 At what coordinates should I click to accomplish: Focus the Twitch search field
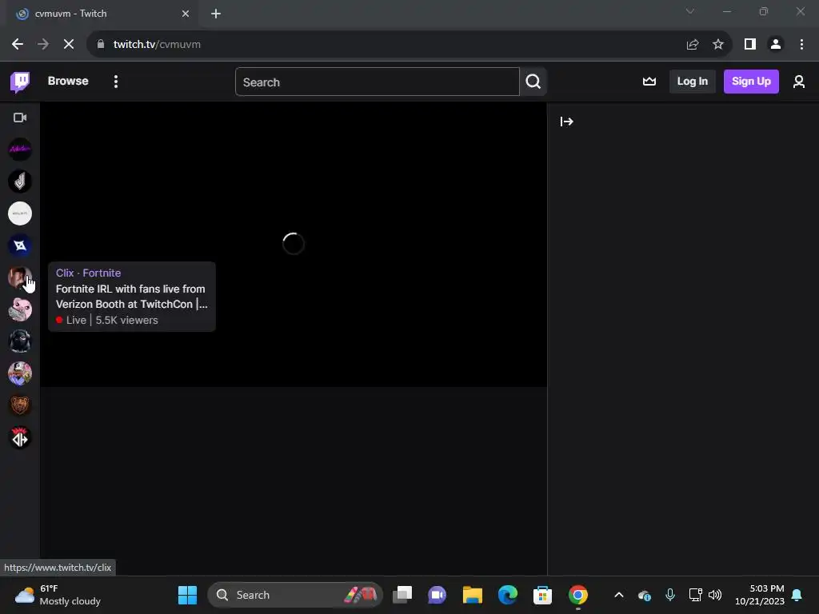378,82
